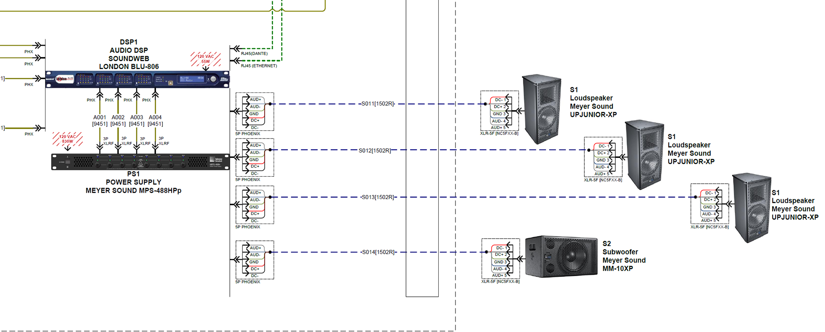Select the S2 Subwoofer Meyer Sound MM-10XP label
Image resolution: width=825 pixels, height=332 pixels.
pos(624,256)
